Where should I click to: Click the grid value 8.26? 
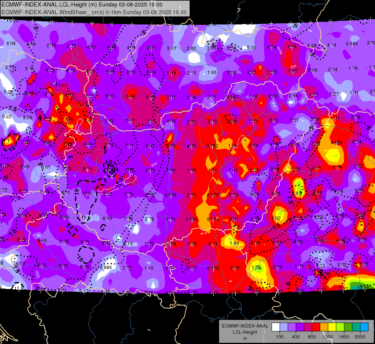[28, 117]
